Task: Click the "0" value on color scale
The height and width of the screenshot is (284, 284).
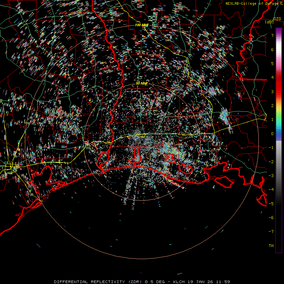Action: pyautogui.click(x=272, y=134)
